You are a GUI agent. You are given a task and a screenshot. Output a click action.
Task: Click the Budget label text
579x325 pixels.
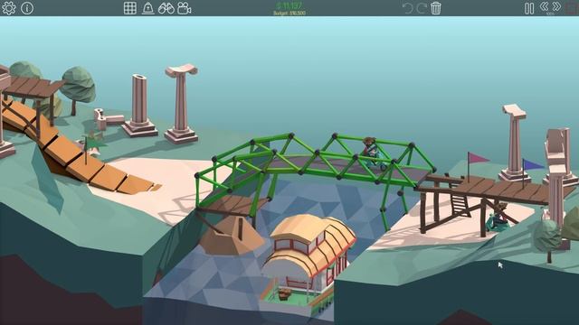pos(289,13)
